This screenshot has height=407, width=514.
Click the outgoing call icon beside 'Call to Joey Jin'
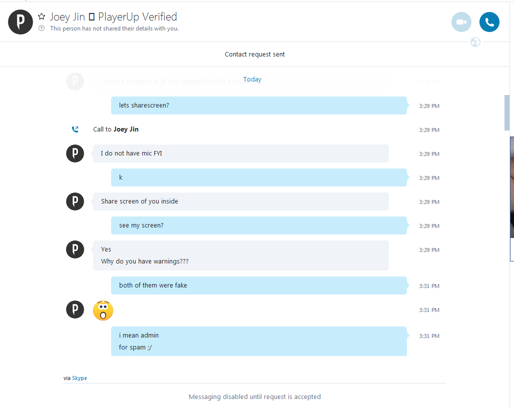(x=75, y=129)
